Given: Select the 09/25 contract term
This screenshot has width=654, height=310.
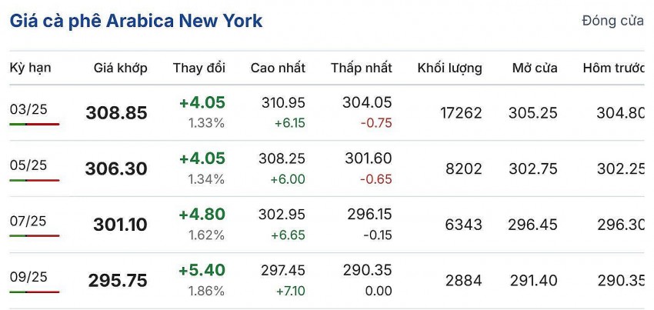Looking at the screenshot, I should pos(28,277).
